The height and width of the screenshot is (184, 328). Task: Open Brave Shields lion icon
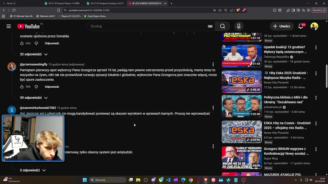click(238, 10)
